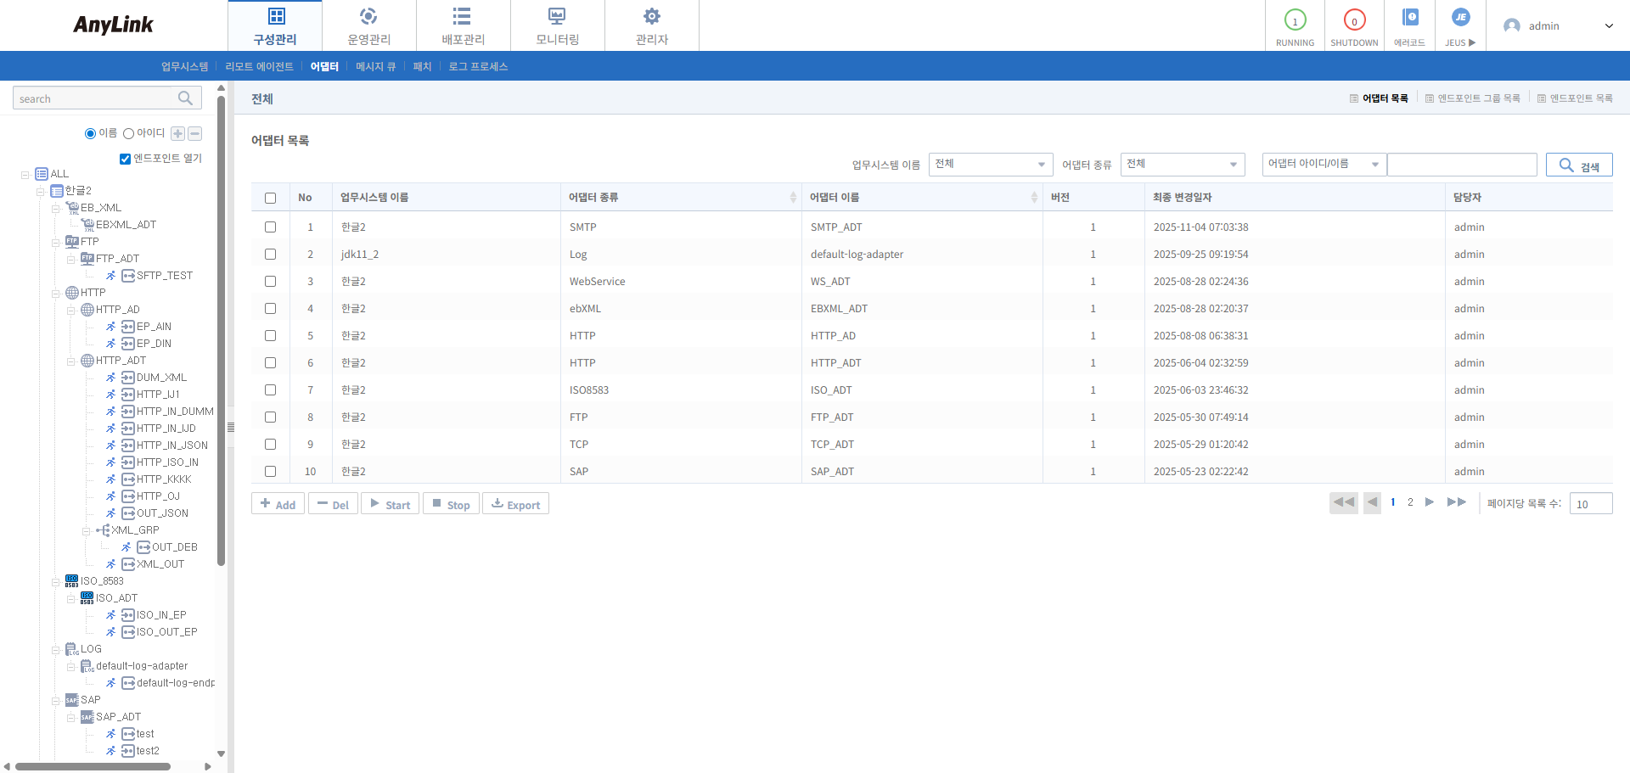Collapse the HTTP_ADT tree node
This screenshot has width=1630, height=773.
(x=72, y=361)
